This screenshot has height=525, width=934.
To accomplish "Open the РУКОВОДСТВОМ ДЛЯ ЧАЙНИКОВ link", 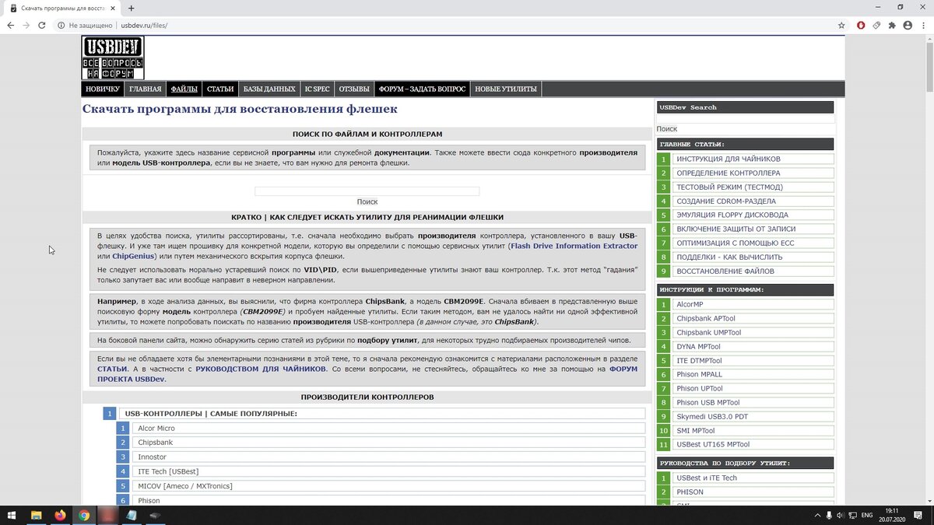I will (x=261, y=369).
